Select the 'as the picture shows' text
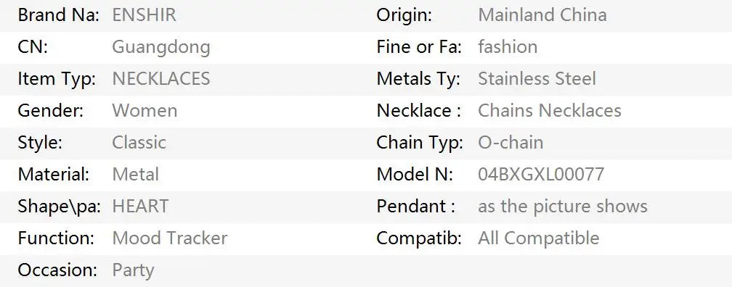Viewport: 732px width, 287px height. click(563, 207)
